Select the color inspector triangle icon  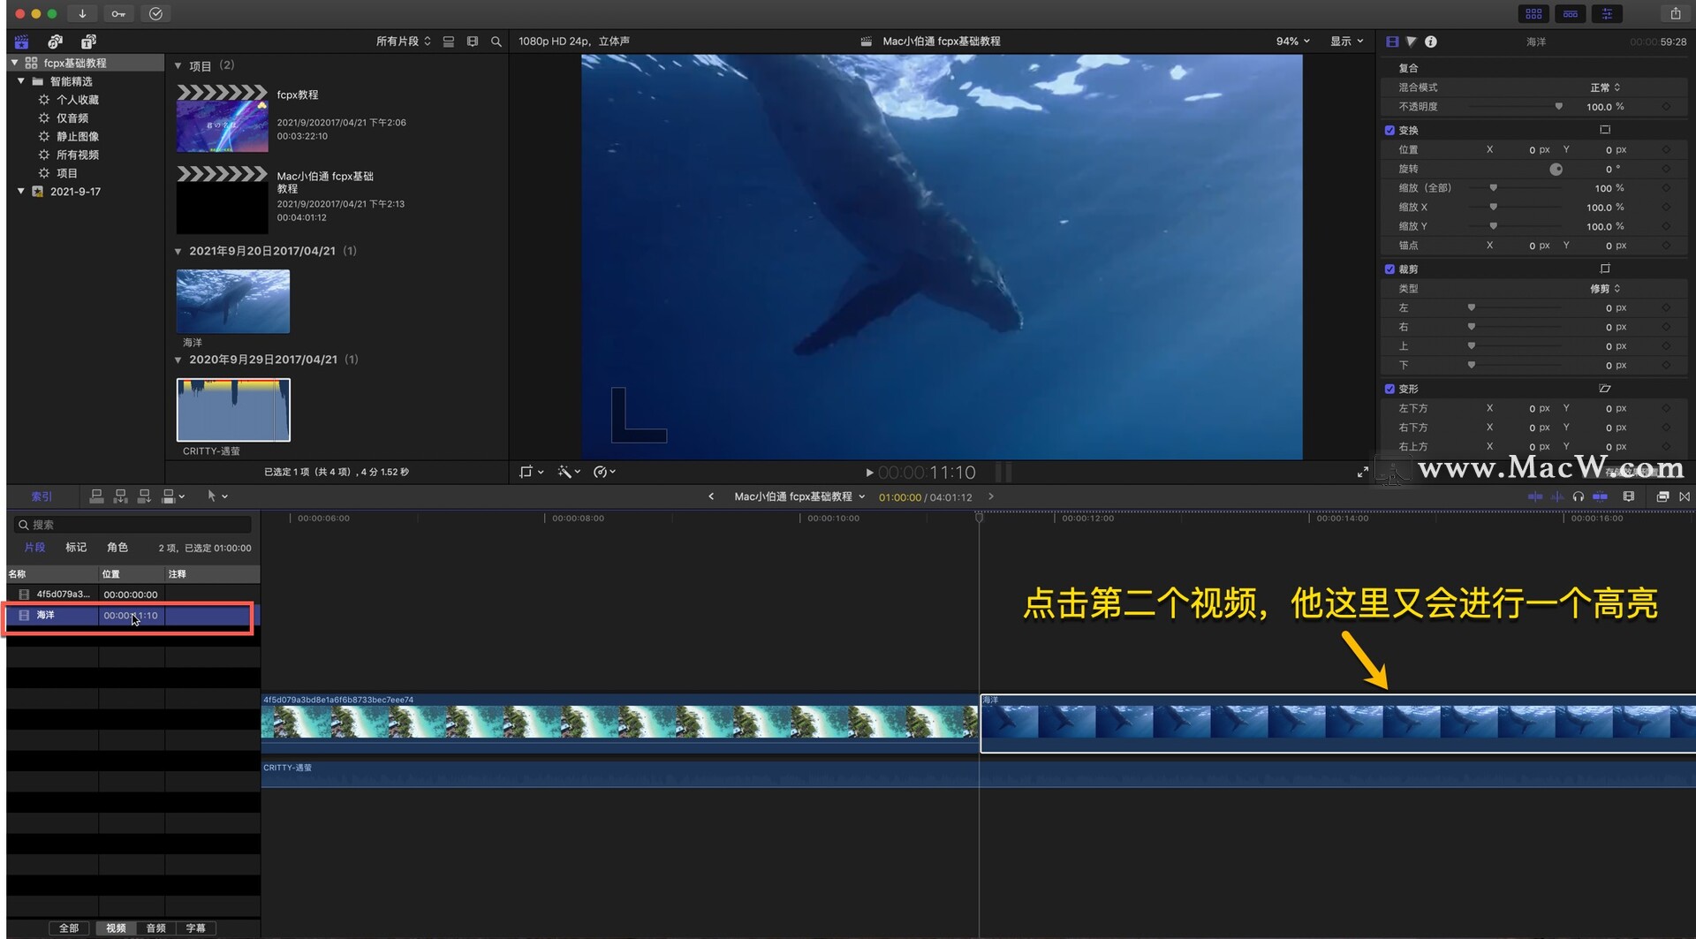point(1412,42)
